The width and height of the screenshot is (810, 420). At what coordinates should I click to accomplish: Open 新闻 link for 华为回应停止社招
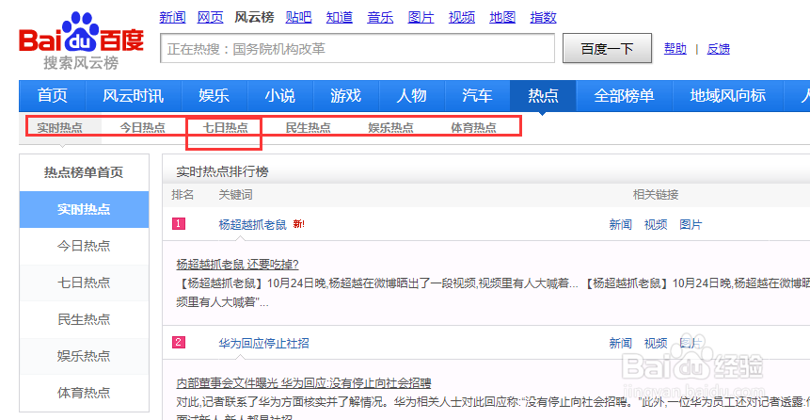coord(620,343)
